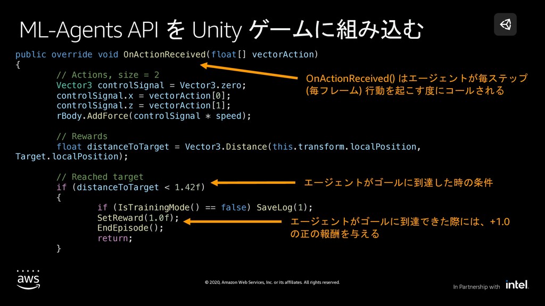The image size is (545, 306).
Task: Click the "SetReward(1.0f);" line
Action: point(138,218)
